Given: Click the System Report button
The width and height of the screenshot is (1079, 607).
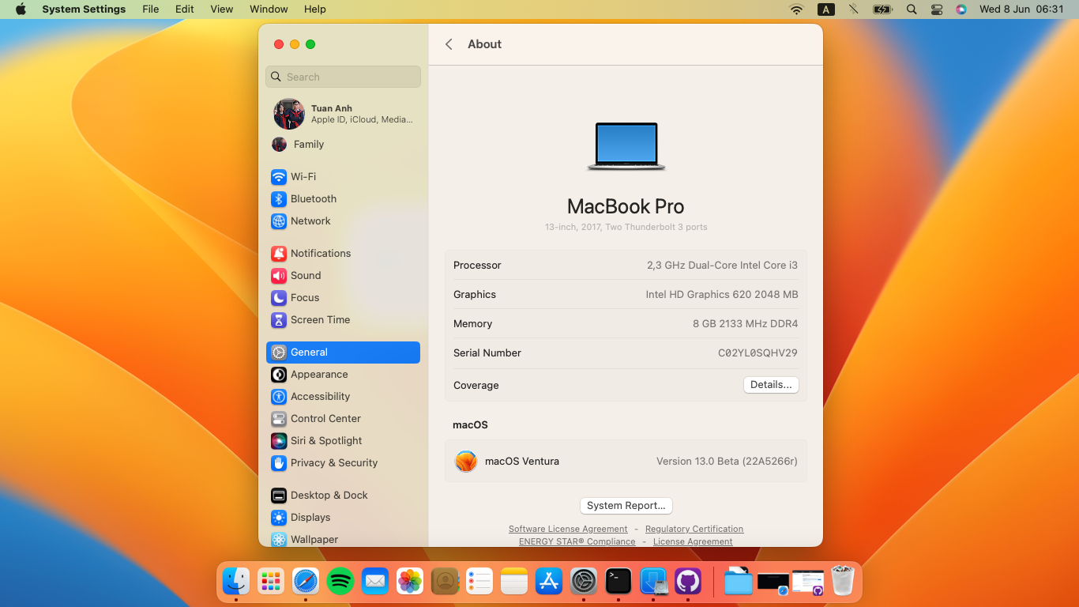Looking at the screenshot, I should (626, 506).
